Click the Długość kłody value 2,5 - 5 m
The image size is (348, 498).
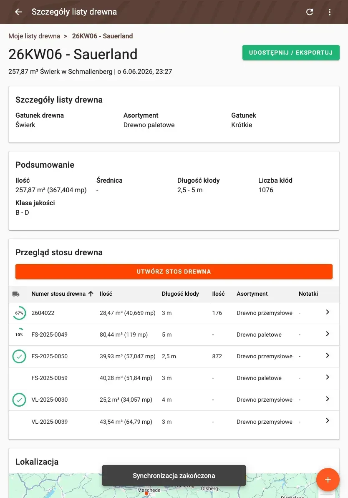click(190, 190)
